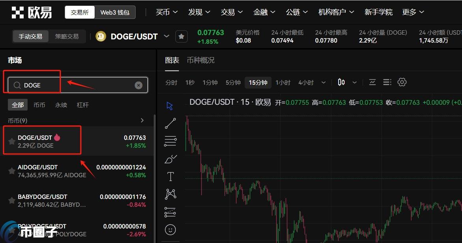Clear the DOGE search with the X icon
The height and width of the screenshot is (243, 462).
click(x=138, y=85)
